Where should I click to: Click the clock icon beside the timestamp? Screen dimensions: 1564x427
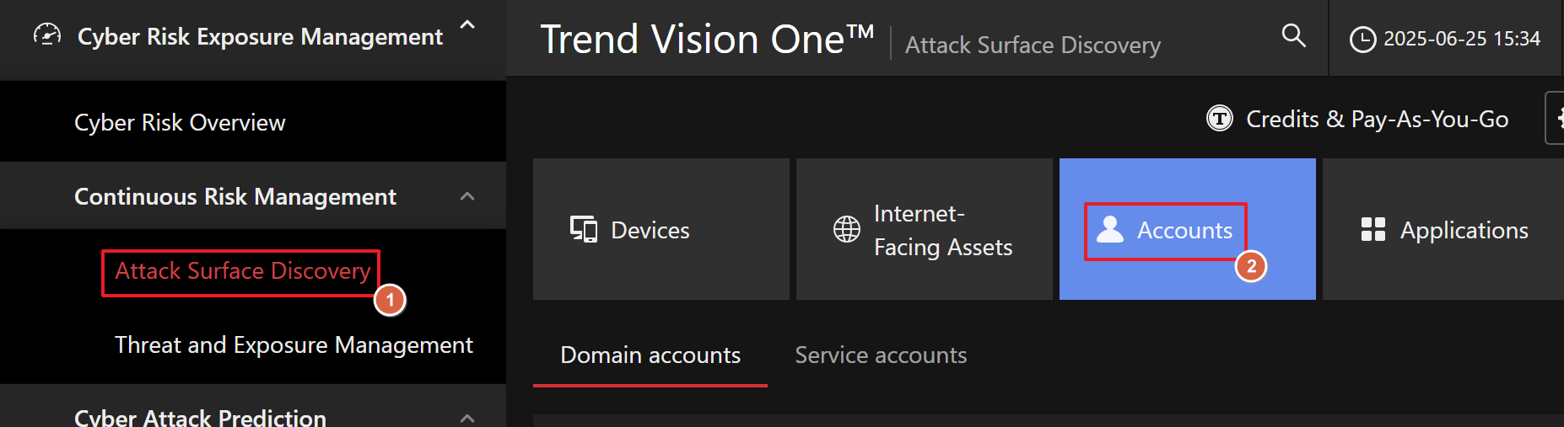[1362, 40]
